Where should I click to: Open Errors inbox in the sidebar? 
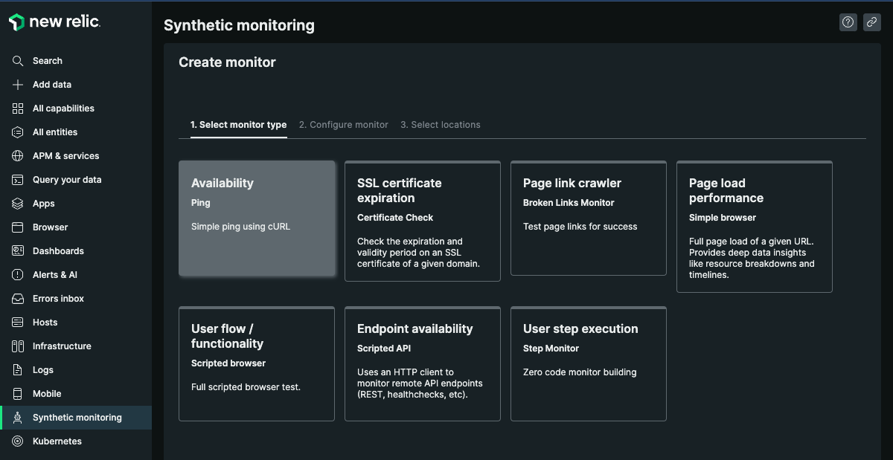click(58, 299)
